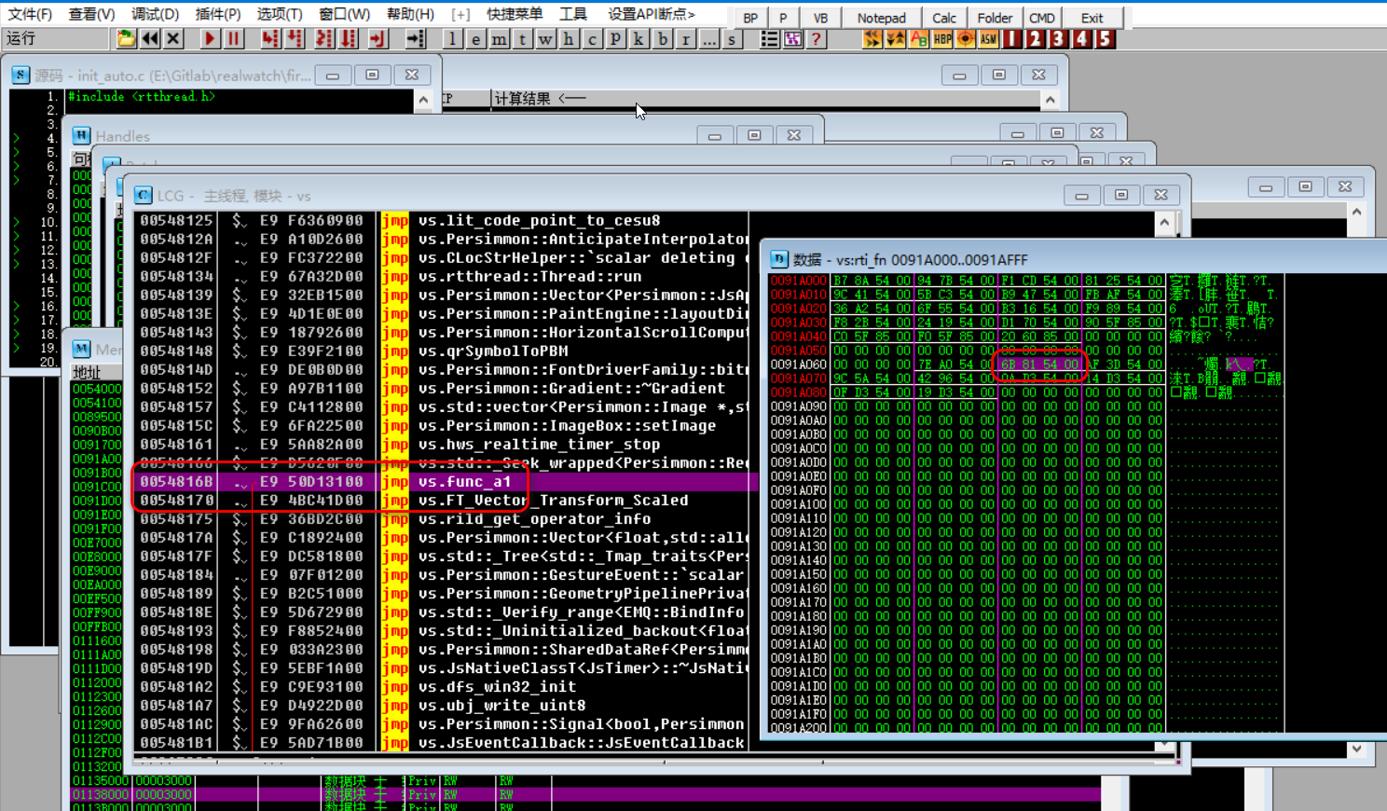
Task: Open handles window with the 'h' button
Action: pos(569,38)
